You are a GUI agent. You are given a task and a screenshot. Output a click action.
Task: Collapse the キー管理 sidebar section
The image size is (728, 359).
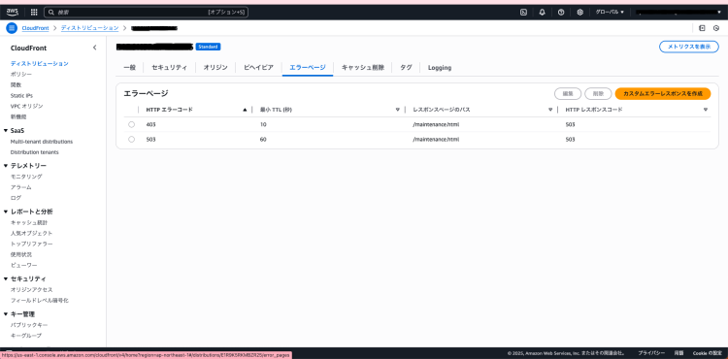[6, 314]
